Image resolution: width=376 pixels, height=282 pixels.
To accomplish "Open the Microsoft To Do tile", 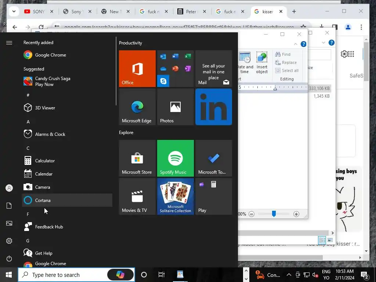I will 214,158.
